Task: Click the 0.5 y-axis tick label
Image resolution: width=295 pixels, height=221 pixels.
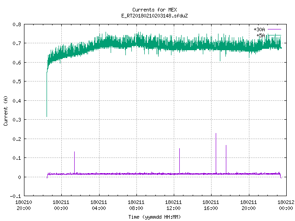Action: pos(17,81)
